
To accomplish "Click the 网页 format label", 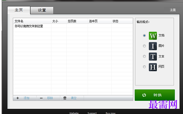I will (162, 67).
